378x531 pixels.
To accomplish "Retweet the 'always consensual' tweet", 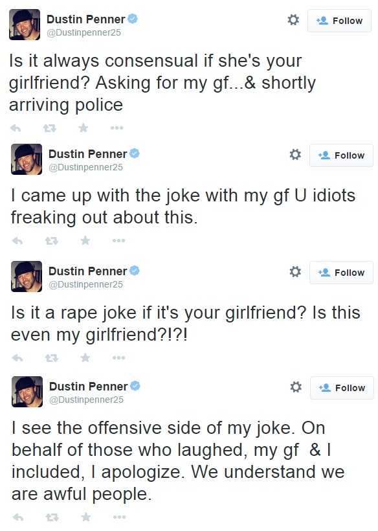I will [x=50, y=128].
